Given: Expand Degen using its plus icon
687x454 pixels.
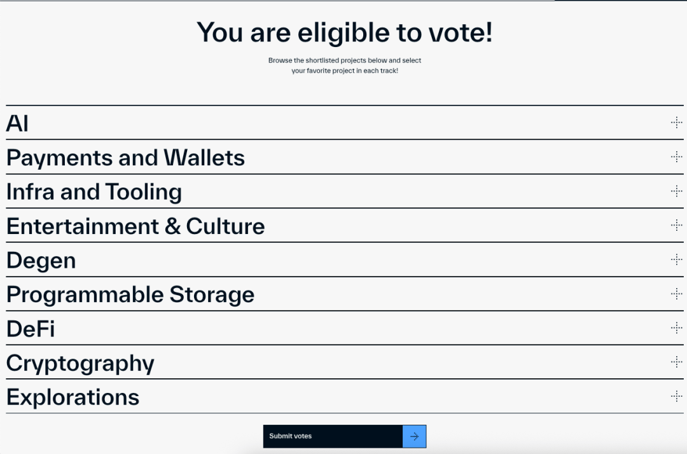Looking at the screenshot, I should pyautogui.click(x=676, y=259).
